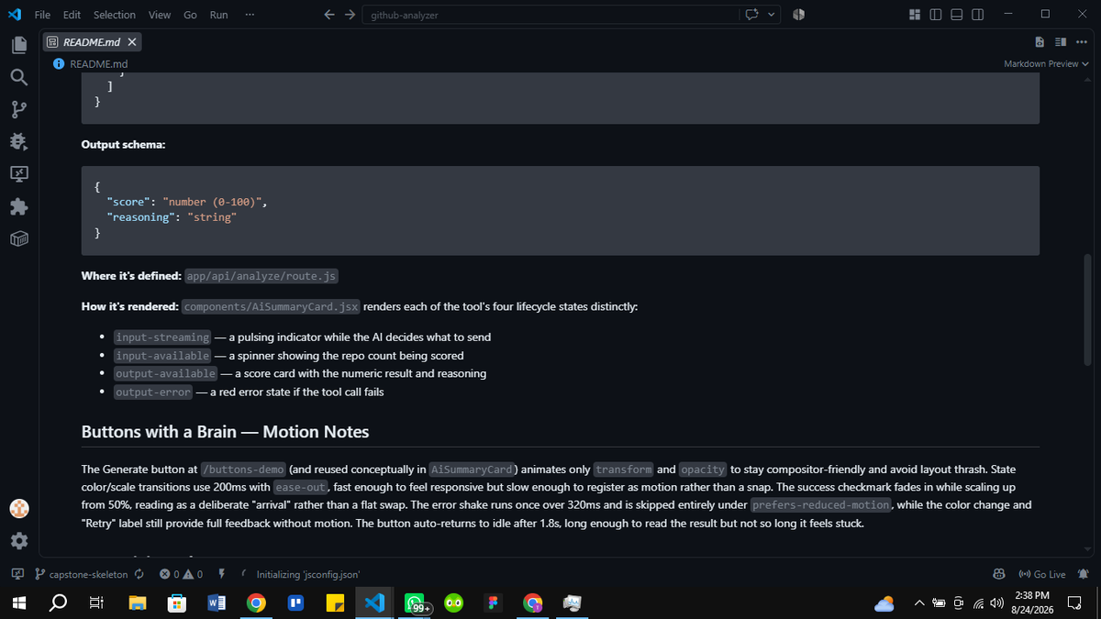Click the round shaded icon in title bar
Viewport: 1101px width, 619px height.
798,15
